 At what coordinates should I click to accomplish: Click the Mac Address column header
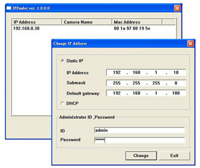(x=137, y=22)
